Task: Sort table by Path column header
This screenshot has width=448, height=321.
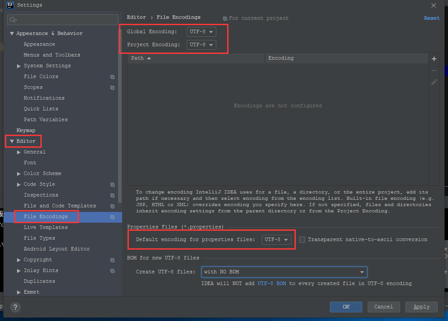Action: 196,58
